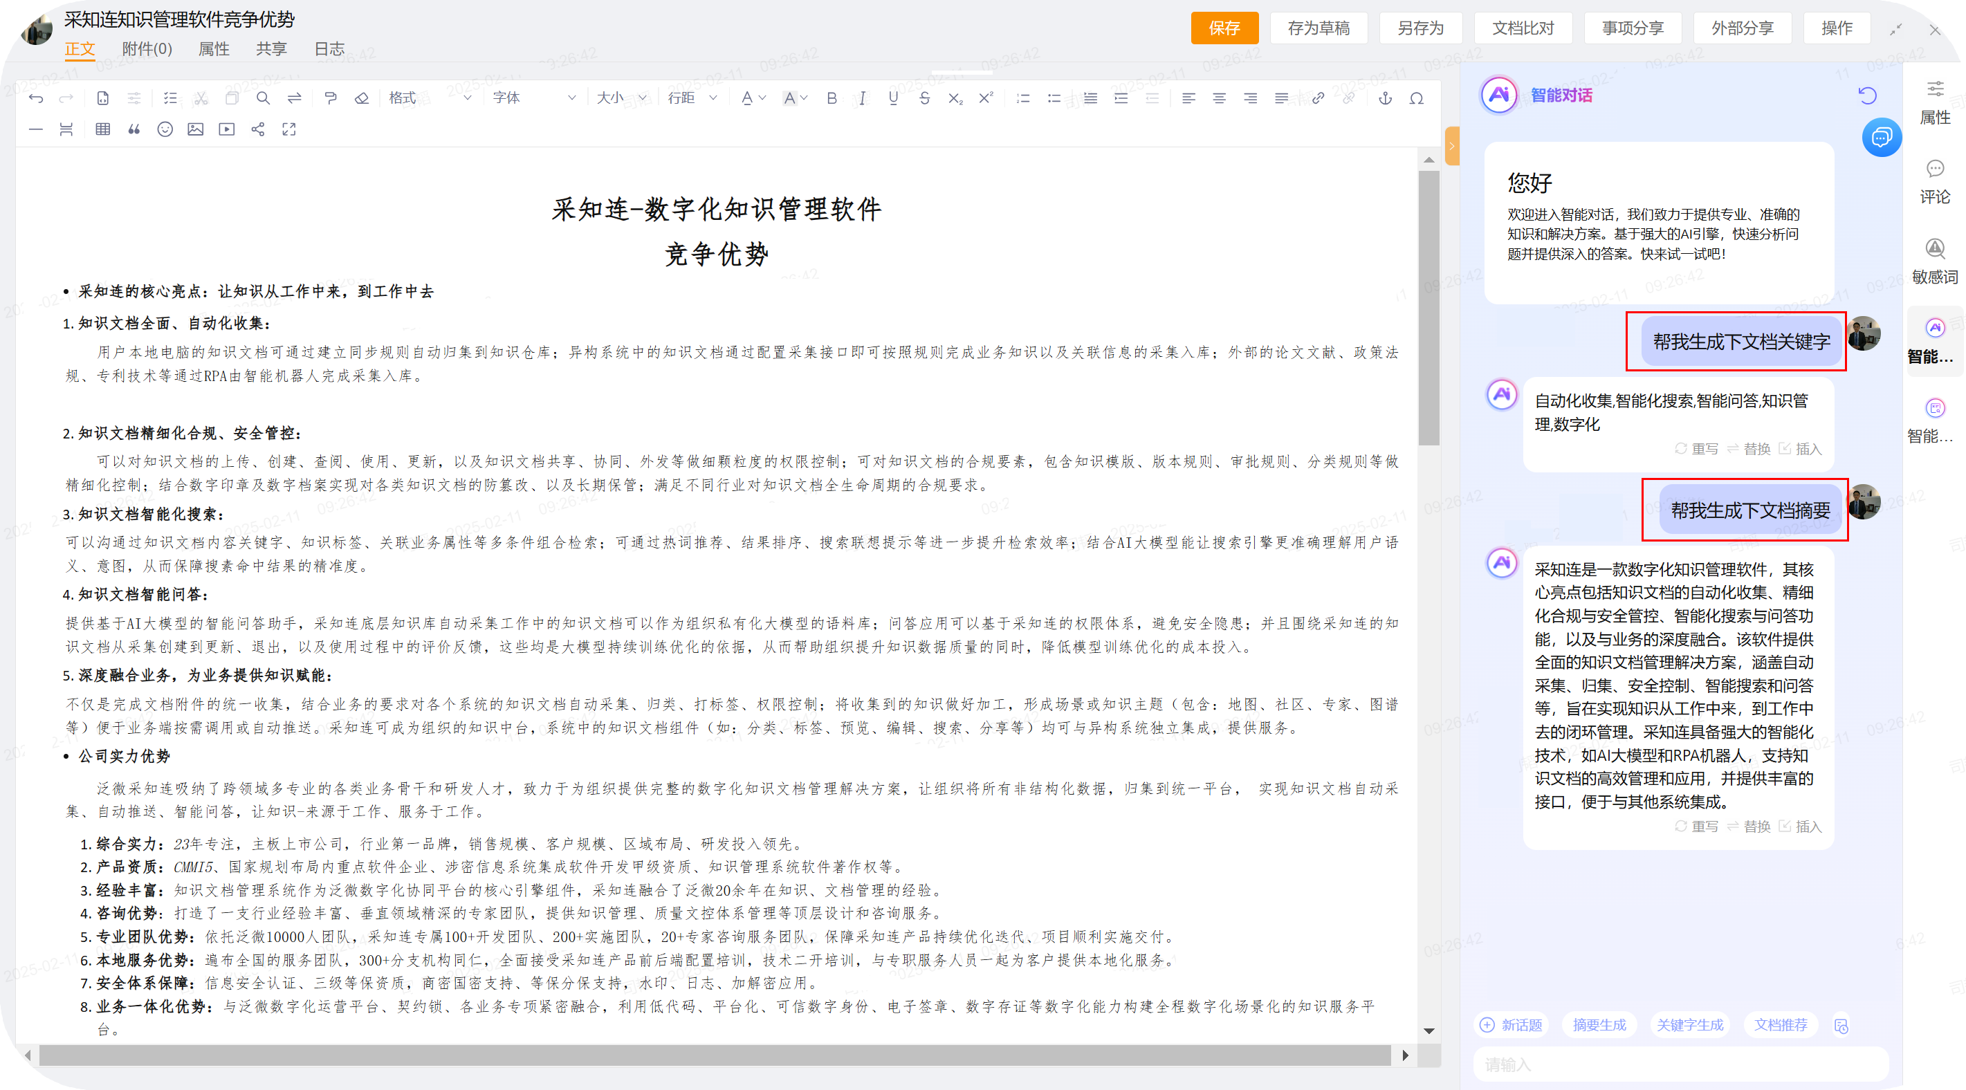Screen dimensions: 1966x1090
Task: Justify the paragraph text
Action: 1281,98
